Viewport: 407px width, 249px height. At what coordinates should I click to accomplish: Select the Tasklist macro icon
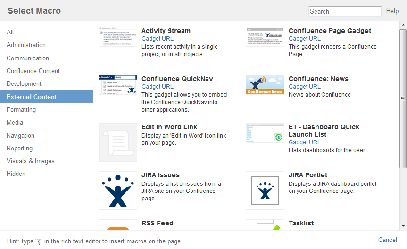(265, 226)
